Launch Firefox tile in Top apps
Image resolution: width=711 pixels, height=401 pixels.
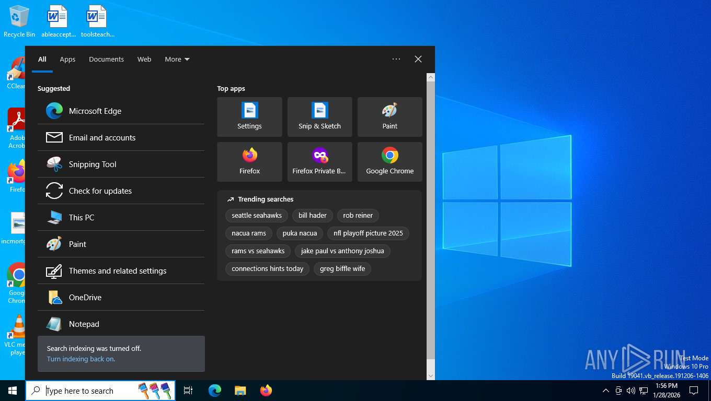[x=249, y=162]
